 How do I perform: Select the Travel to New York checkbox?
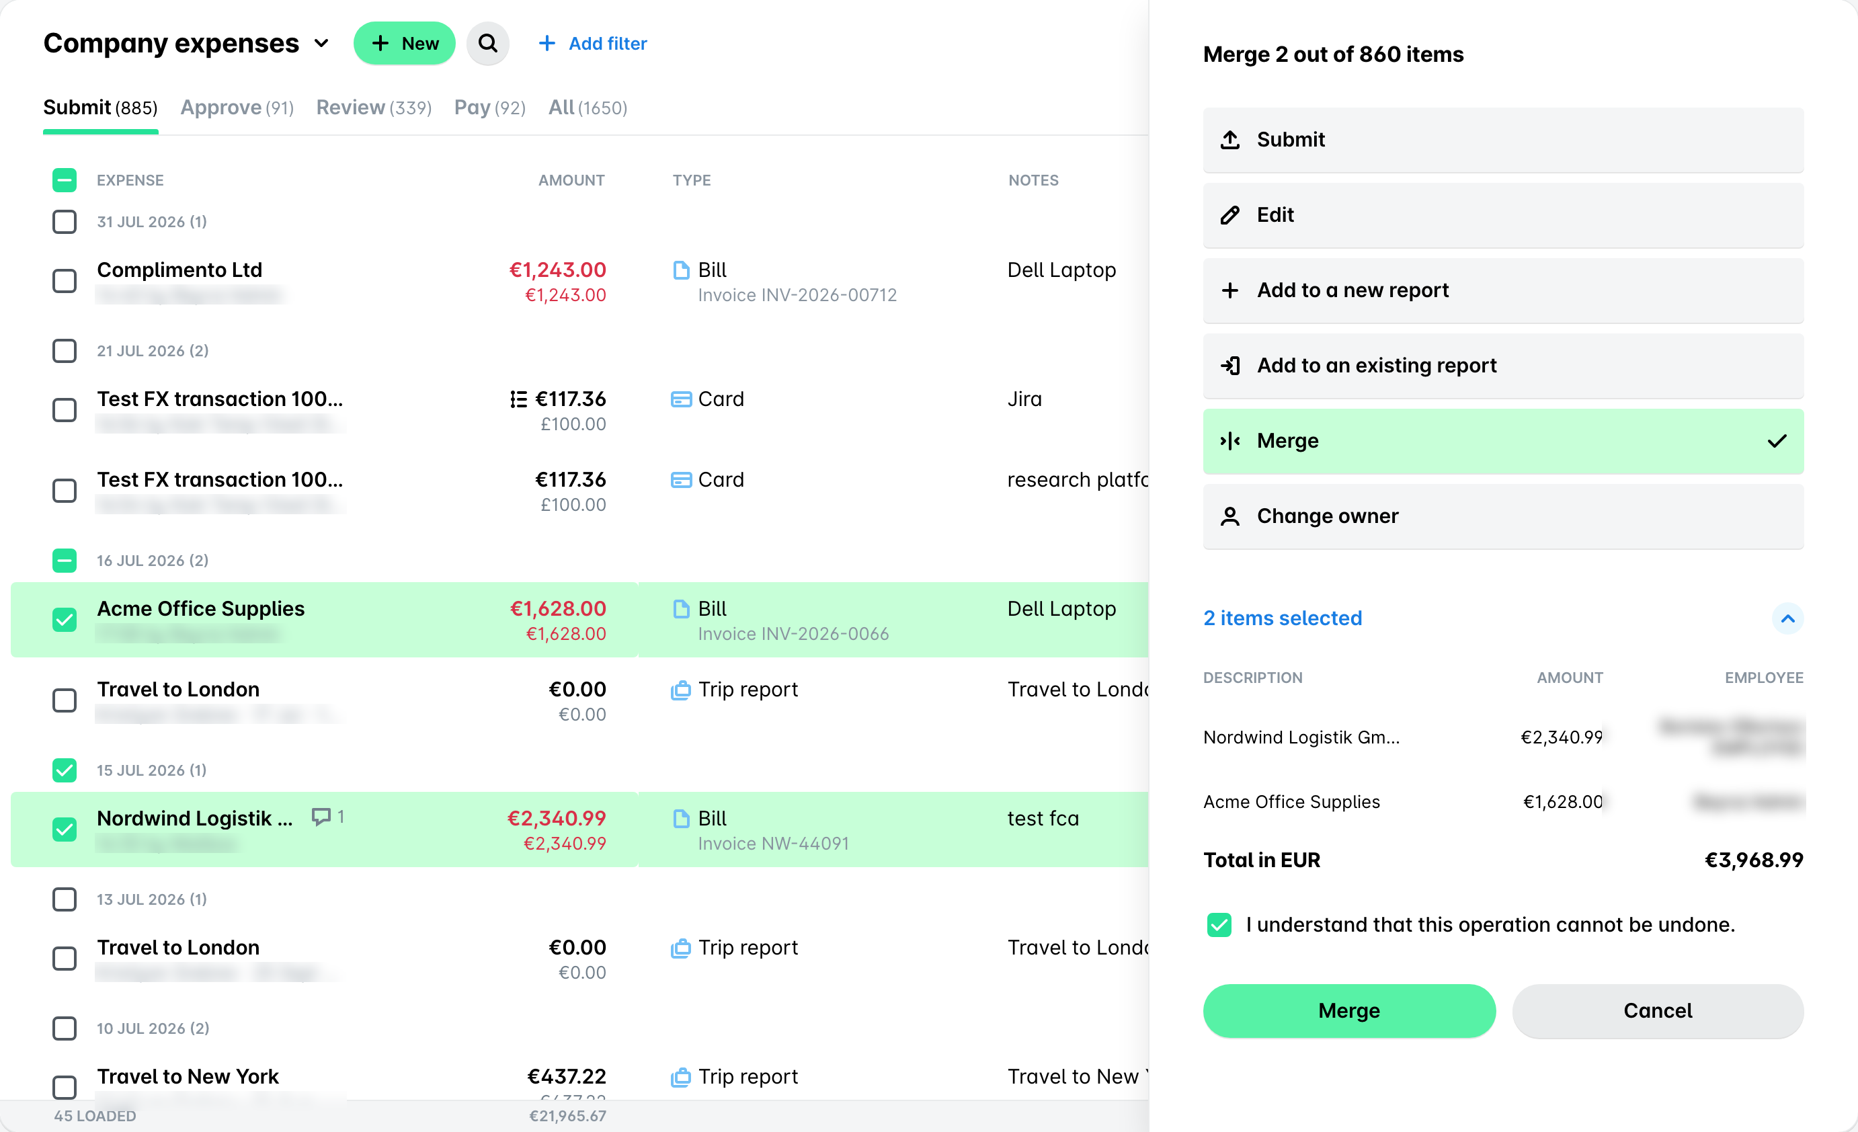pos(64,1088)
